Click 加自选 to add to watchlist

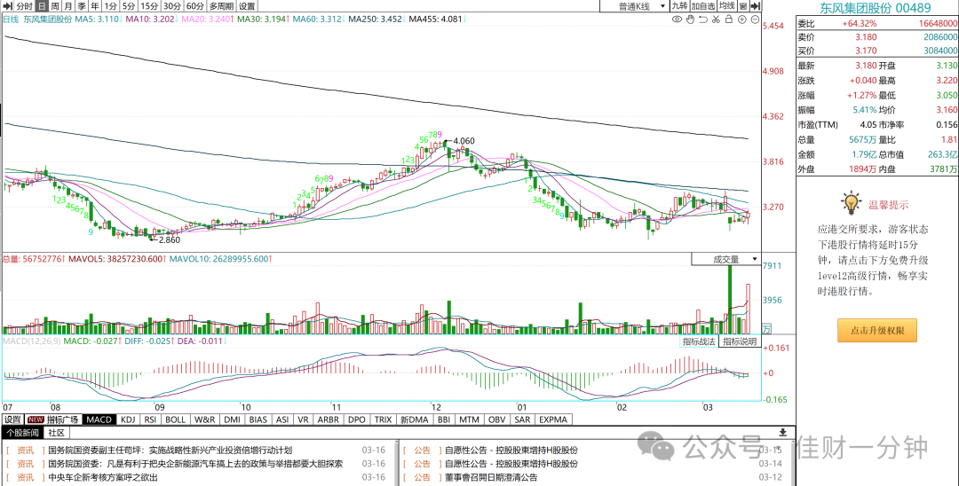click(x=703, y=6)
